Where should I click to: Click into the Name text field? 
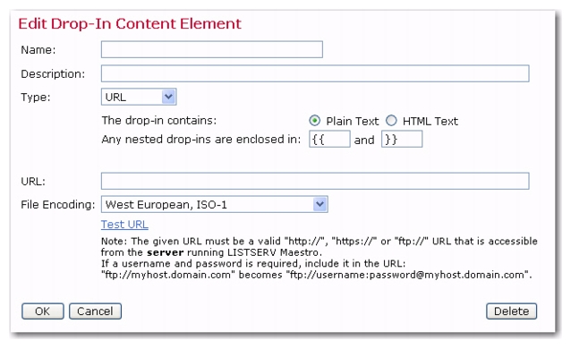click(x=211, y=49)
